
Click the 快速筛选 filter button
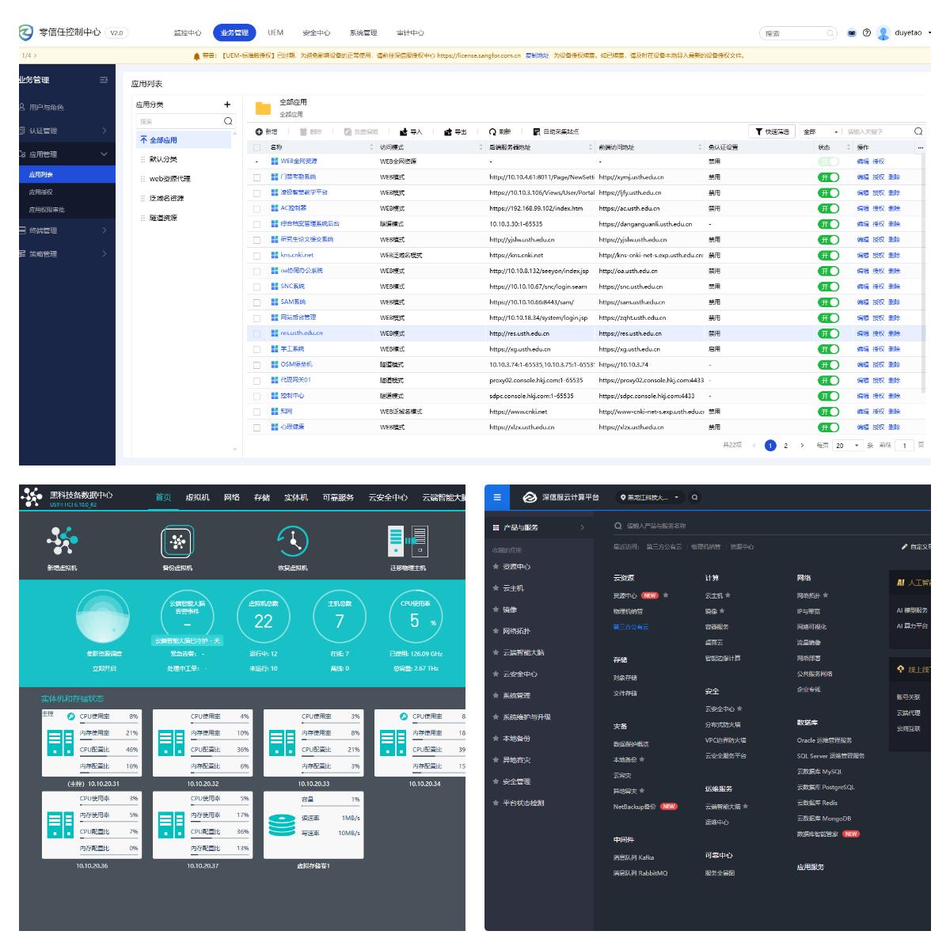772,131
